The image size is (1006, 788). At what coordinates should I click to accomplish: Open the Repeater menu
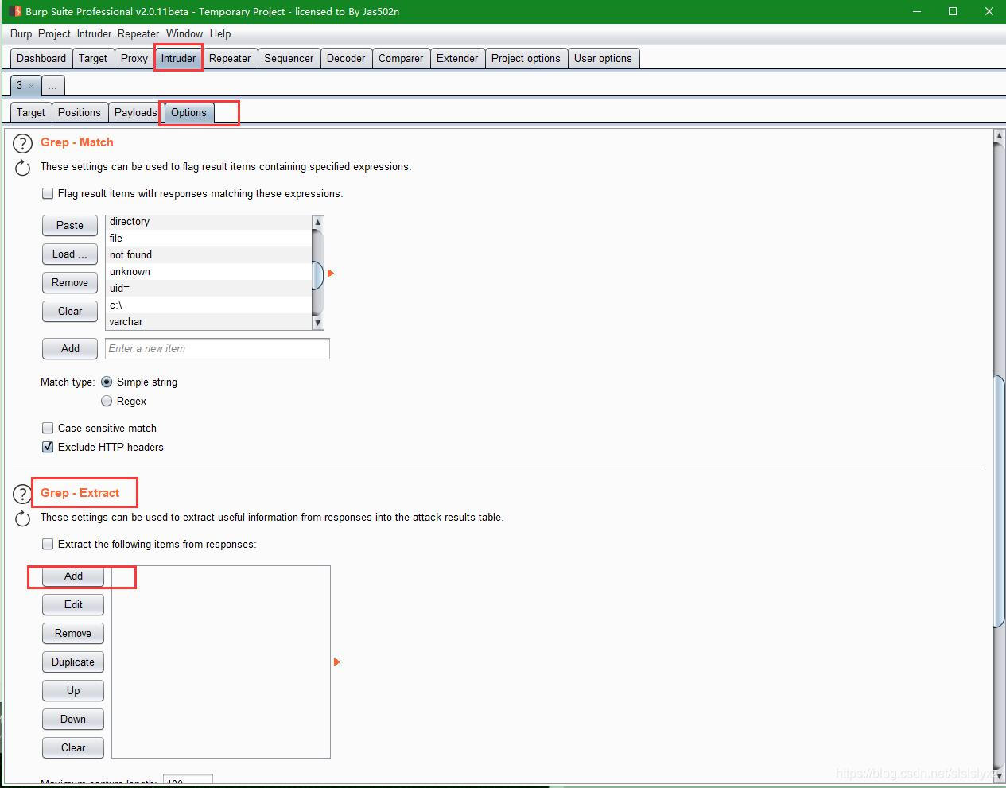[138, 33]
